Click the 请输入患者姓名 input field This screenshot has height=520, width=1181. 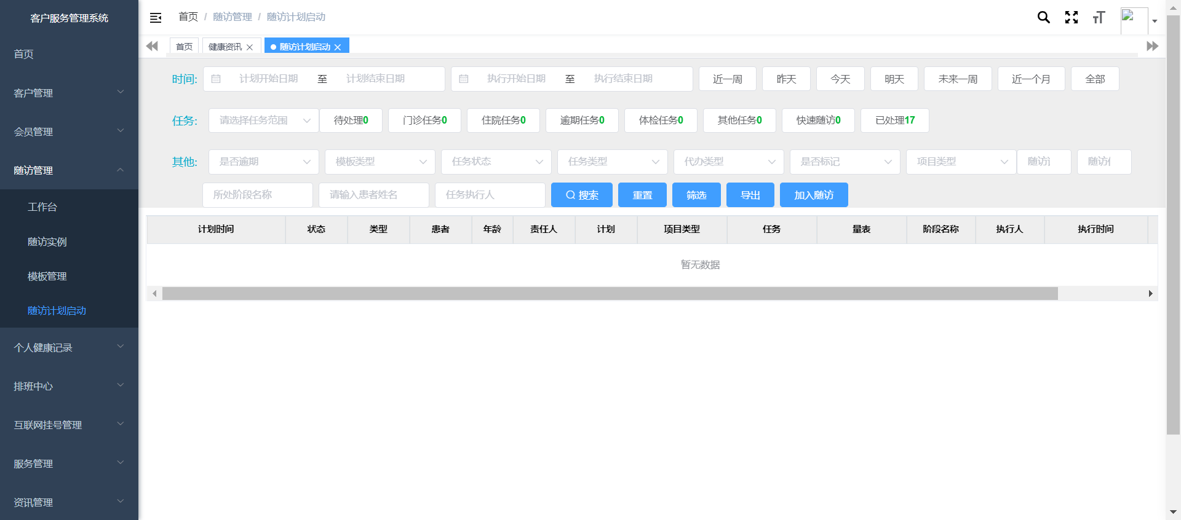(374, 195)
